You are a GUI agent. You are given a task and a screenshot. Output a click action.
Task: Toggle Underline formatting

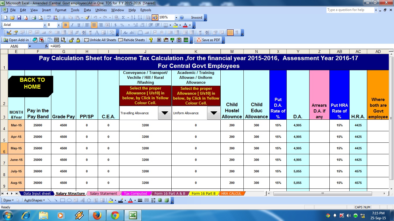[79, 25]
